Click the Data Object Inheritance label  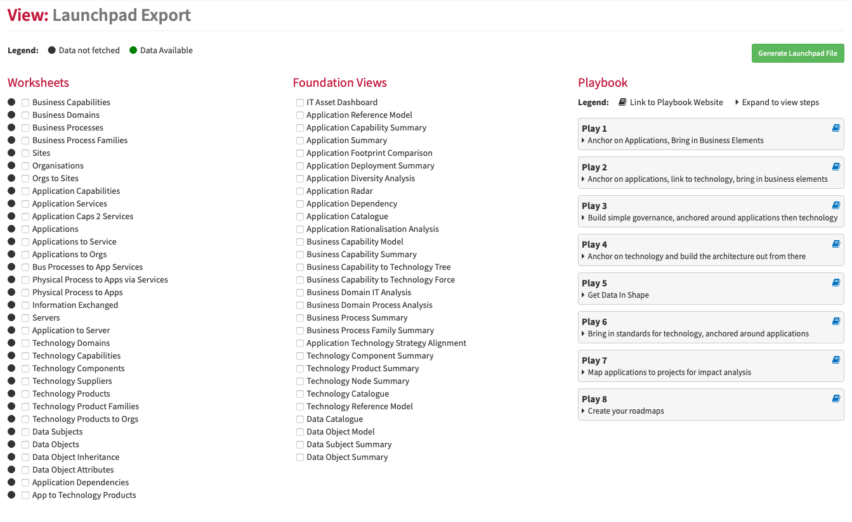[75, 457]
